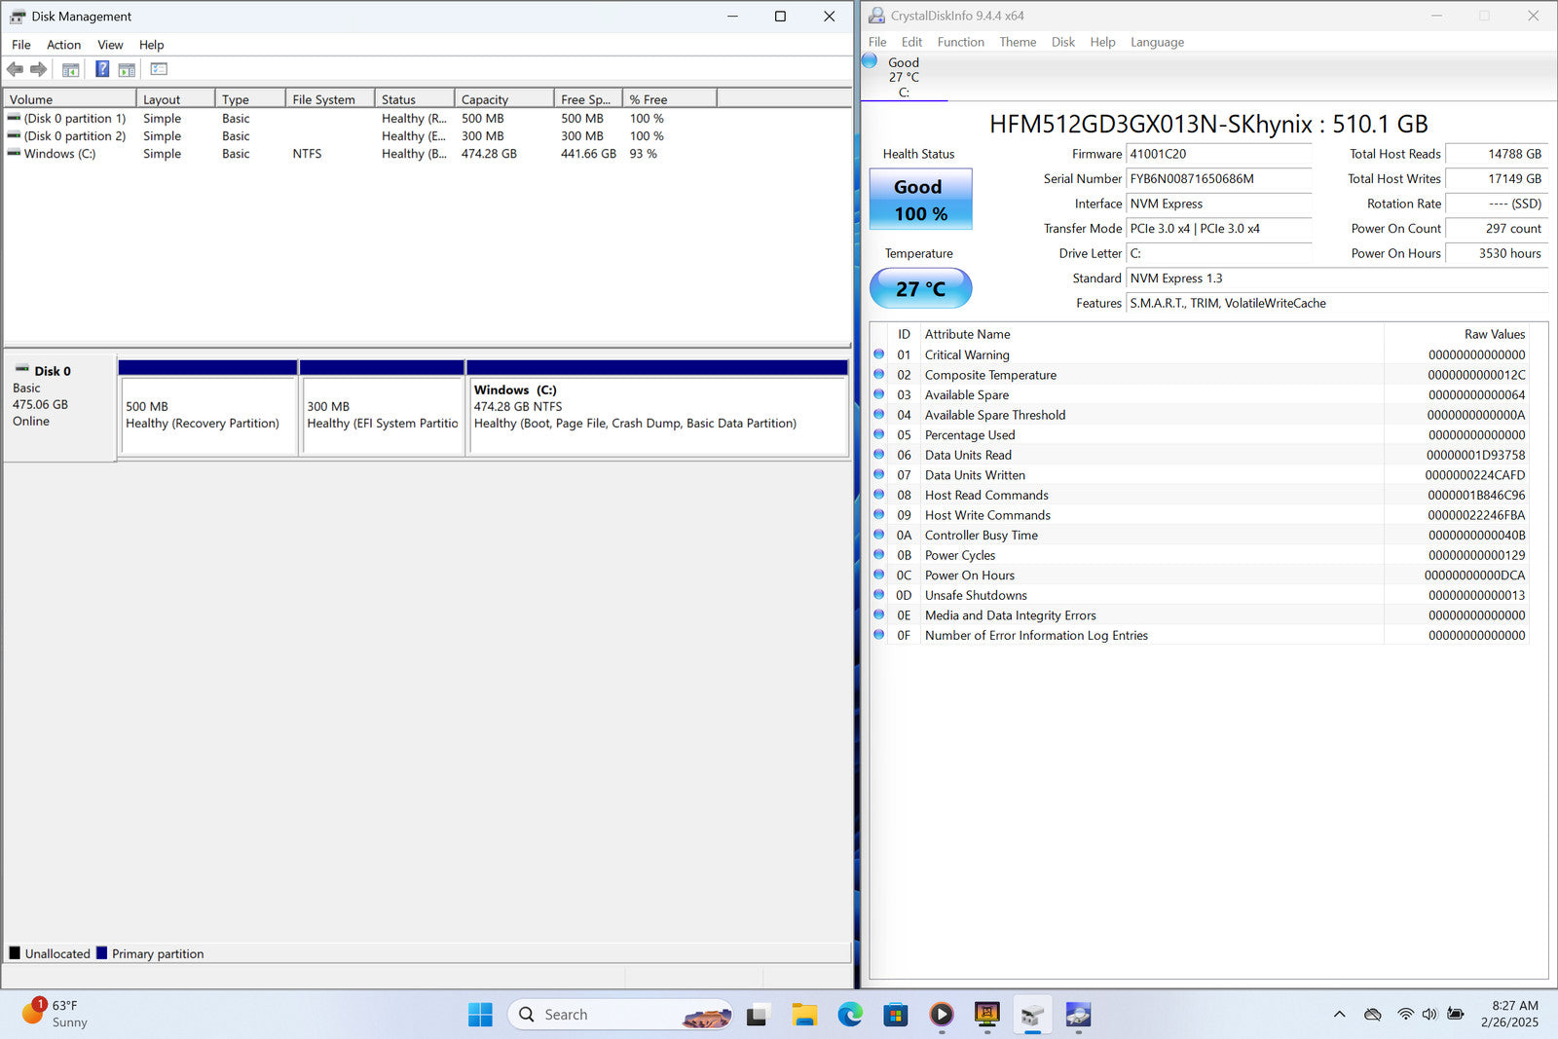Click the battery tray icon
The image size is (1558, 1039).
click(x=1455, y=1014)
